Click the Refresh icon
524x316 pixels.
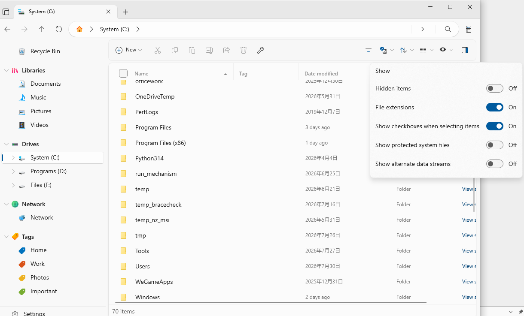(x=59, y=29)
